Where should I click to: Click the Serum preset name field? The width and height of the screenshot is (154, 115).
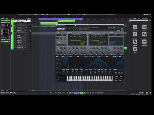click(x=98, y=28)
